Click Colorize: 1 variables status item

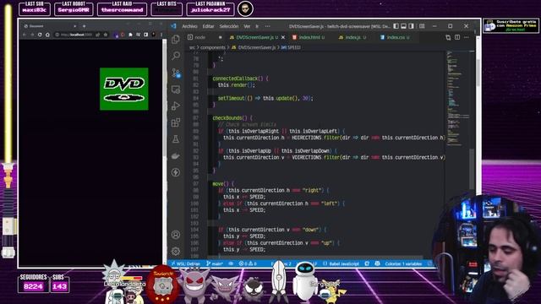point(403,263)
